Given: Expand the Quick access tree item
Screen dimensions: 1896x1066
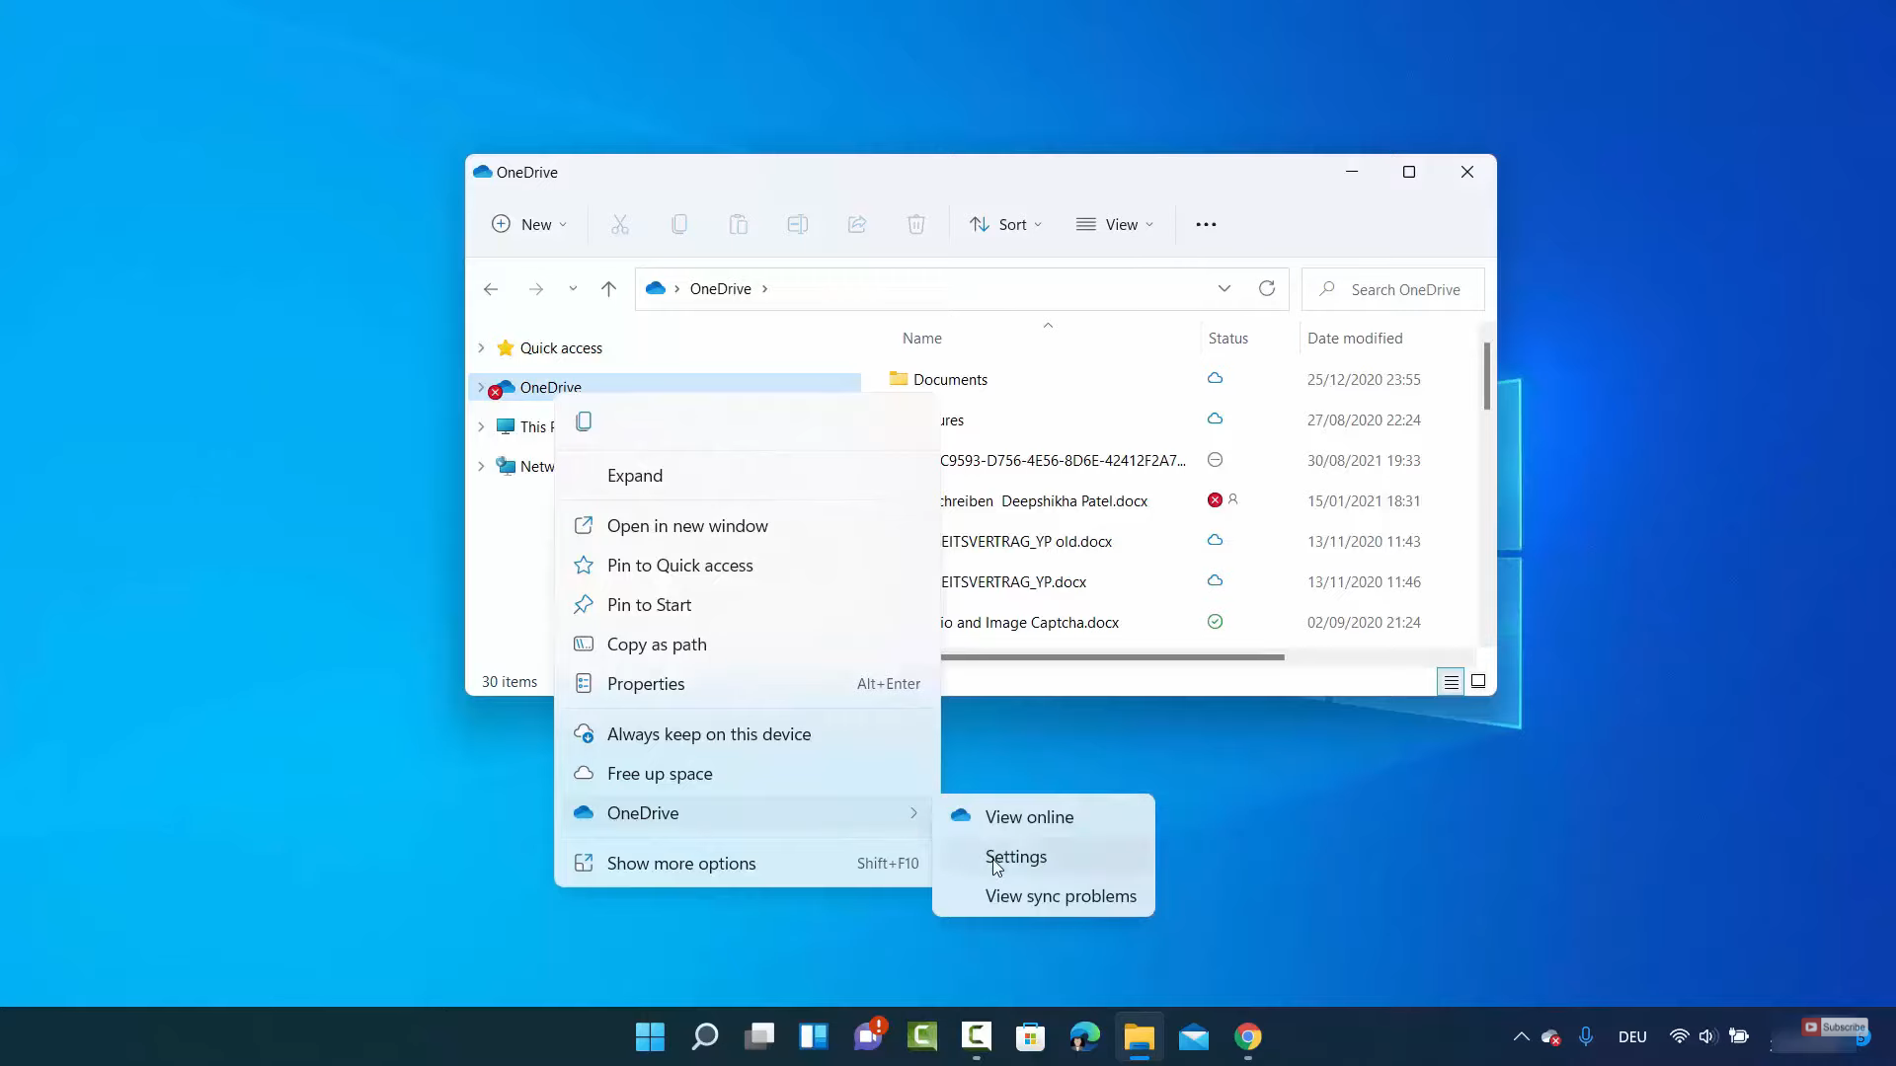Looking at the screenshot, I should point(482,347).
